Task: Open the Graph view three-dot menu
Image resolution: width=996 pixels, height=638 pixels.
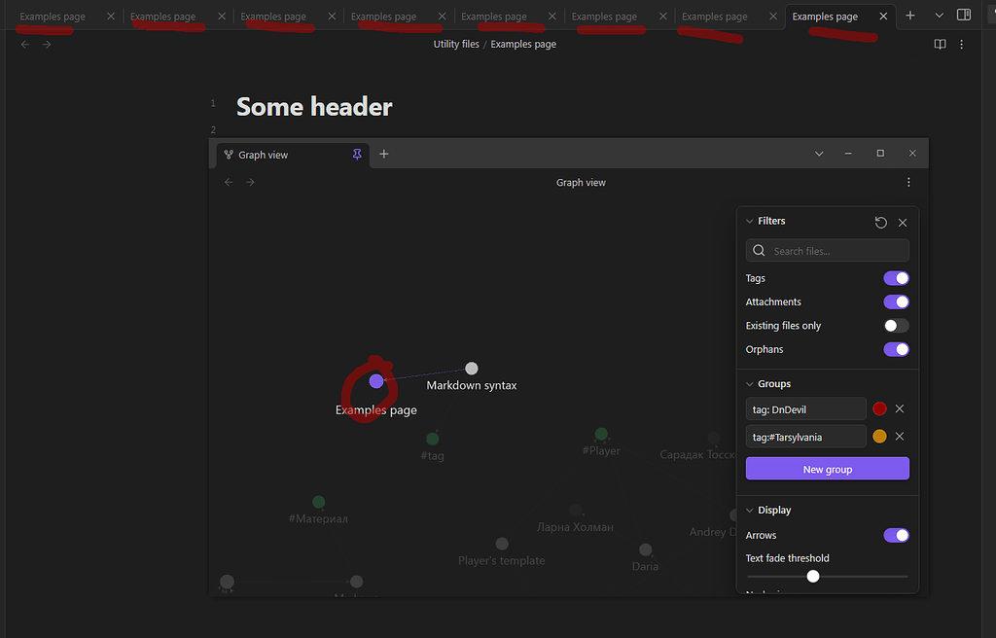Action: click(x=908, y=183)
